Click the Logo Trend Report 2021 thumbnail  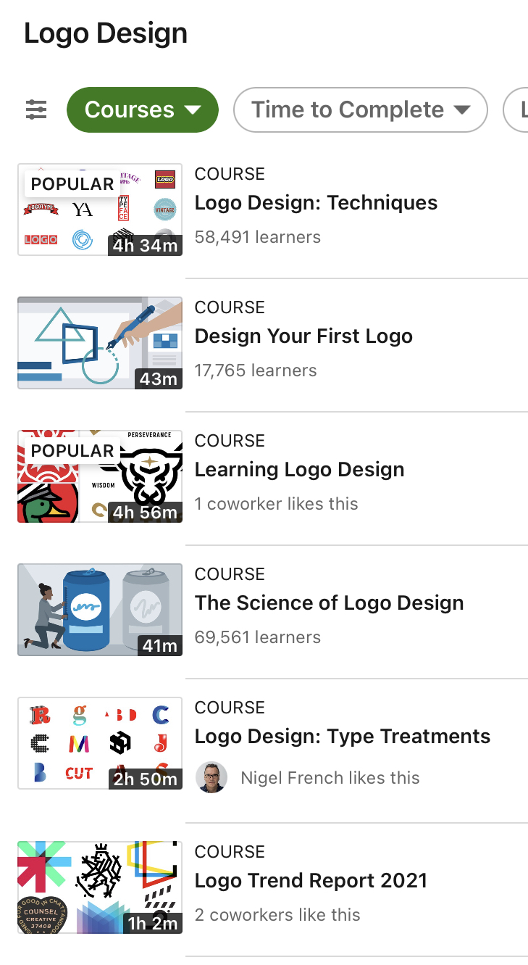[x=99, y=887]
